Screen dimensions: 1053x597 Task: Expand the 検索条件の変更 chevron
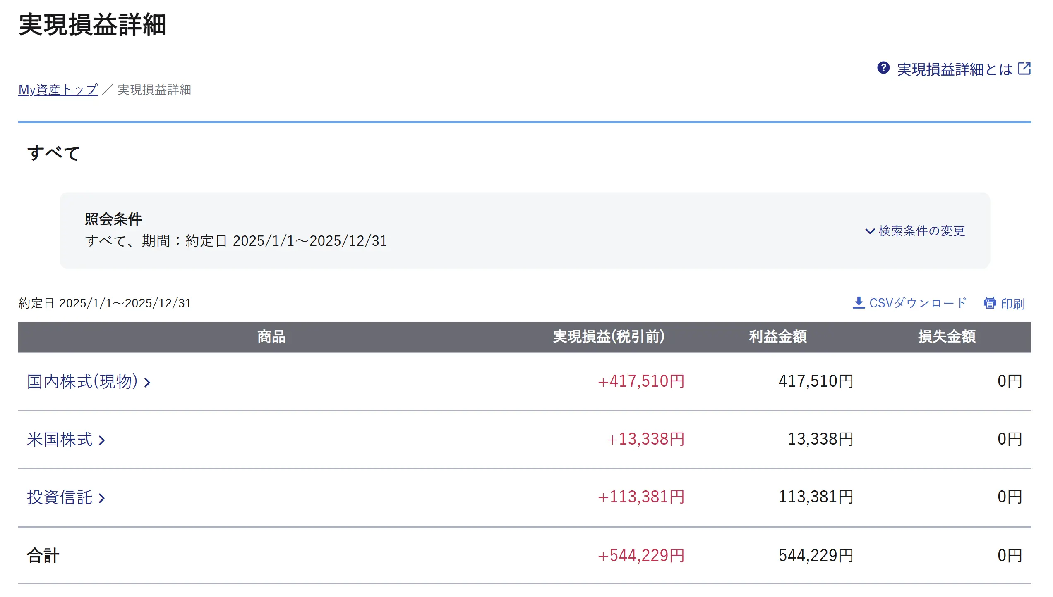pos(870,231)
